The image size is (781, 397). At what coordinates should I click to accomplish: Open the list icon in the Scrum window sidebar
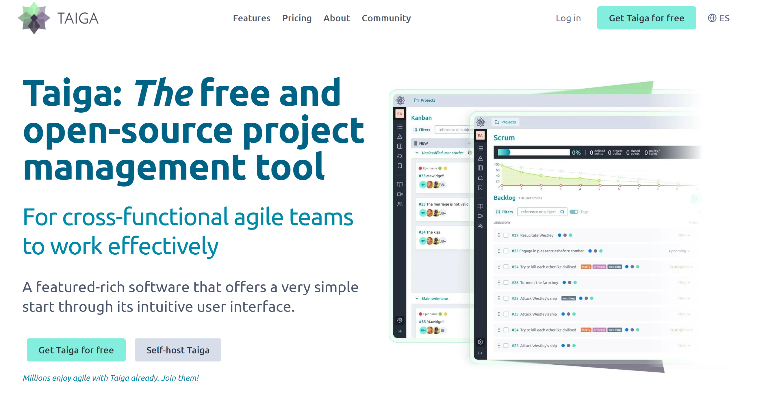(x=481, y=148)
